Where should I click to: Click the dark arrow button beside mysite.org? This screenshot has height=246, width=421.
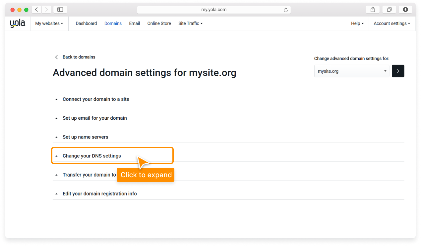point(398,71)
